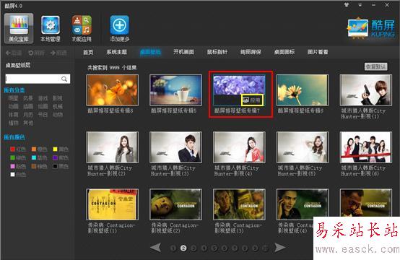Go to page 10
This screenshot has height=260, width=400.
point(265,248)
